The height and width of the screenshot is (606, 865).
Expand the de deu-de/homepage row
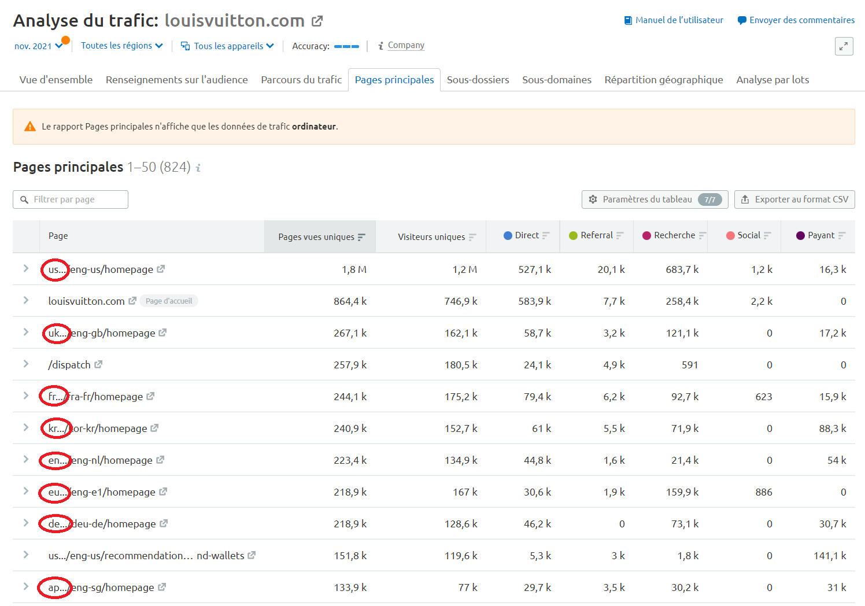tap(26, 523)
